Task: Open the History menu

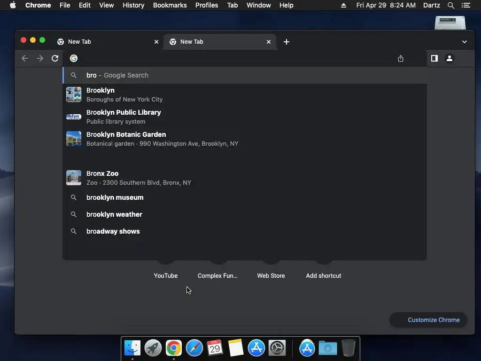Action: coord(133,5)
